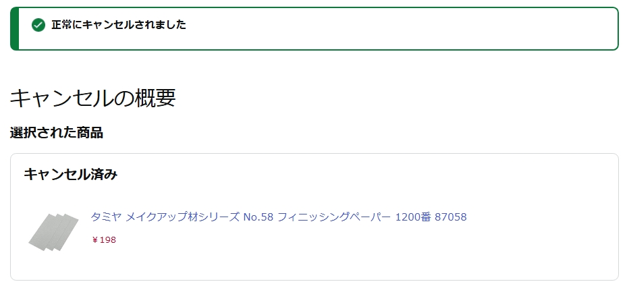Click empty area inside the success alert banner

coord(400,29)
